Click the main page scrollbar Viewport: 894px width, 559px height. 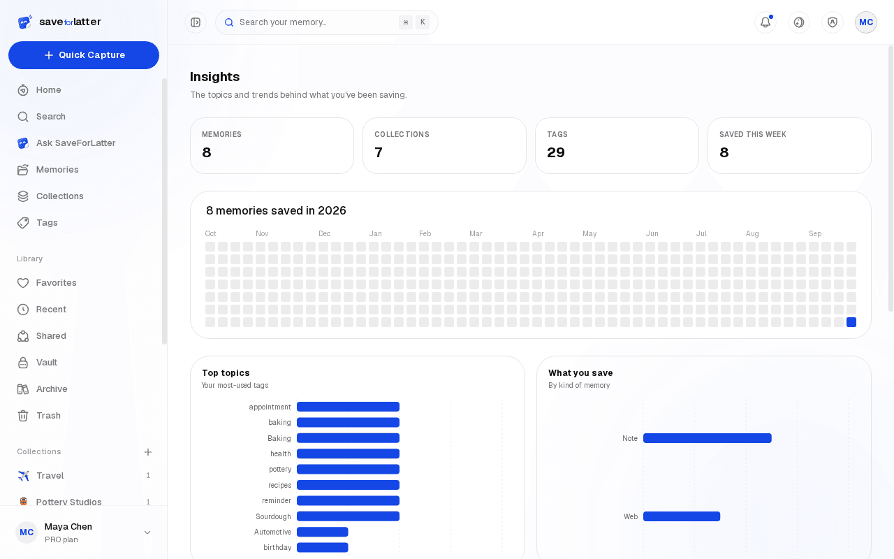pos(891,178)
